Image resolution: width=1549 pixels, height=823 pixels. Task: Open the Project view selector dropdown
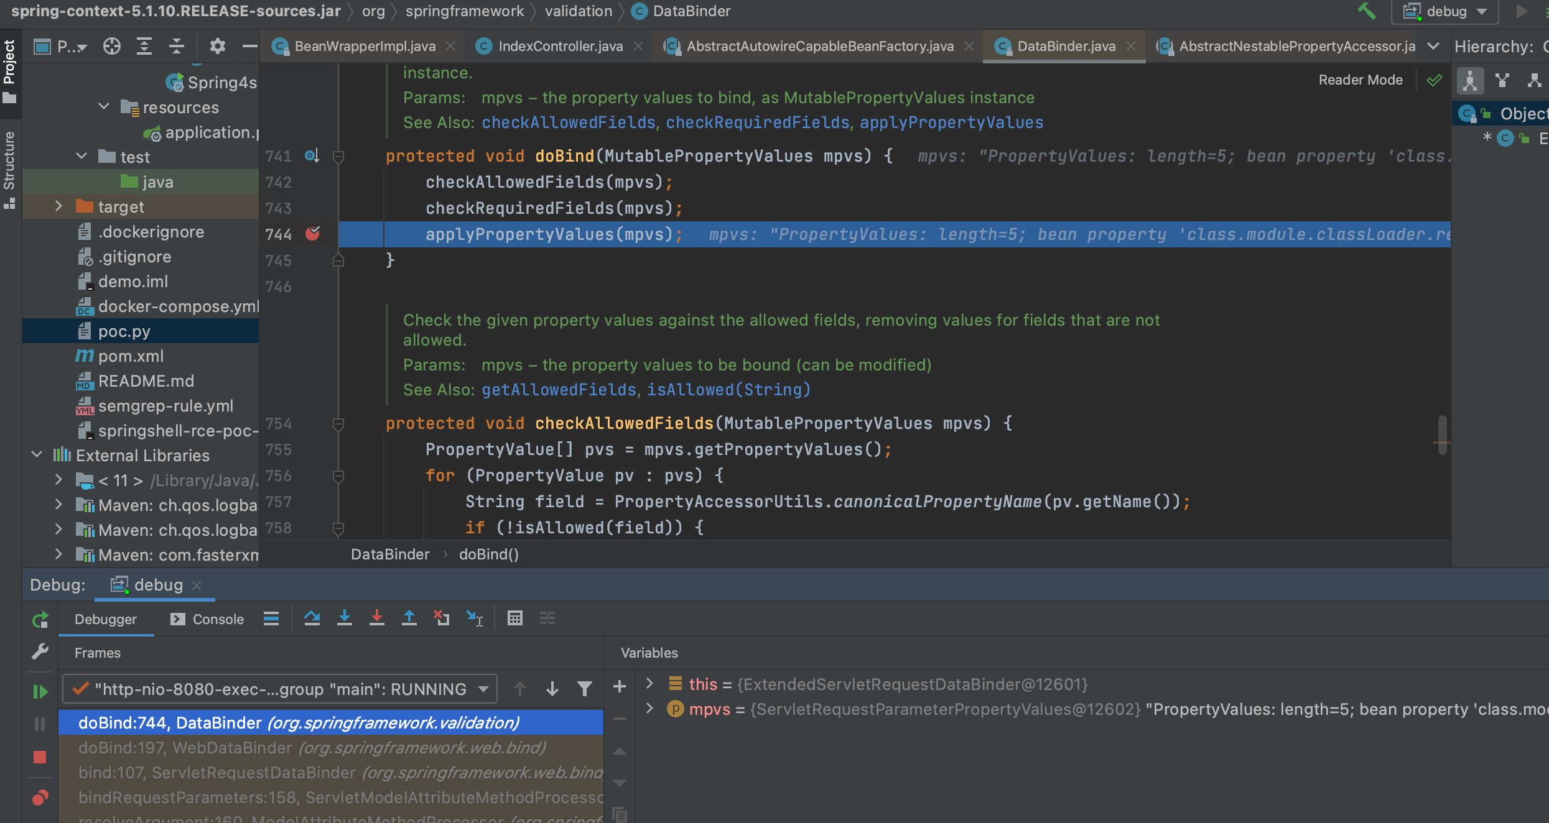pyautogui.click(x=61, y=47)
